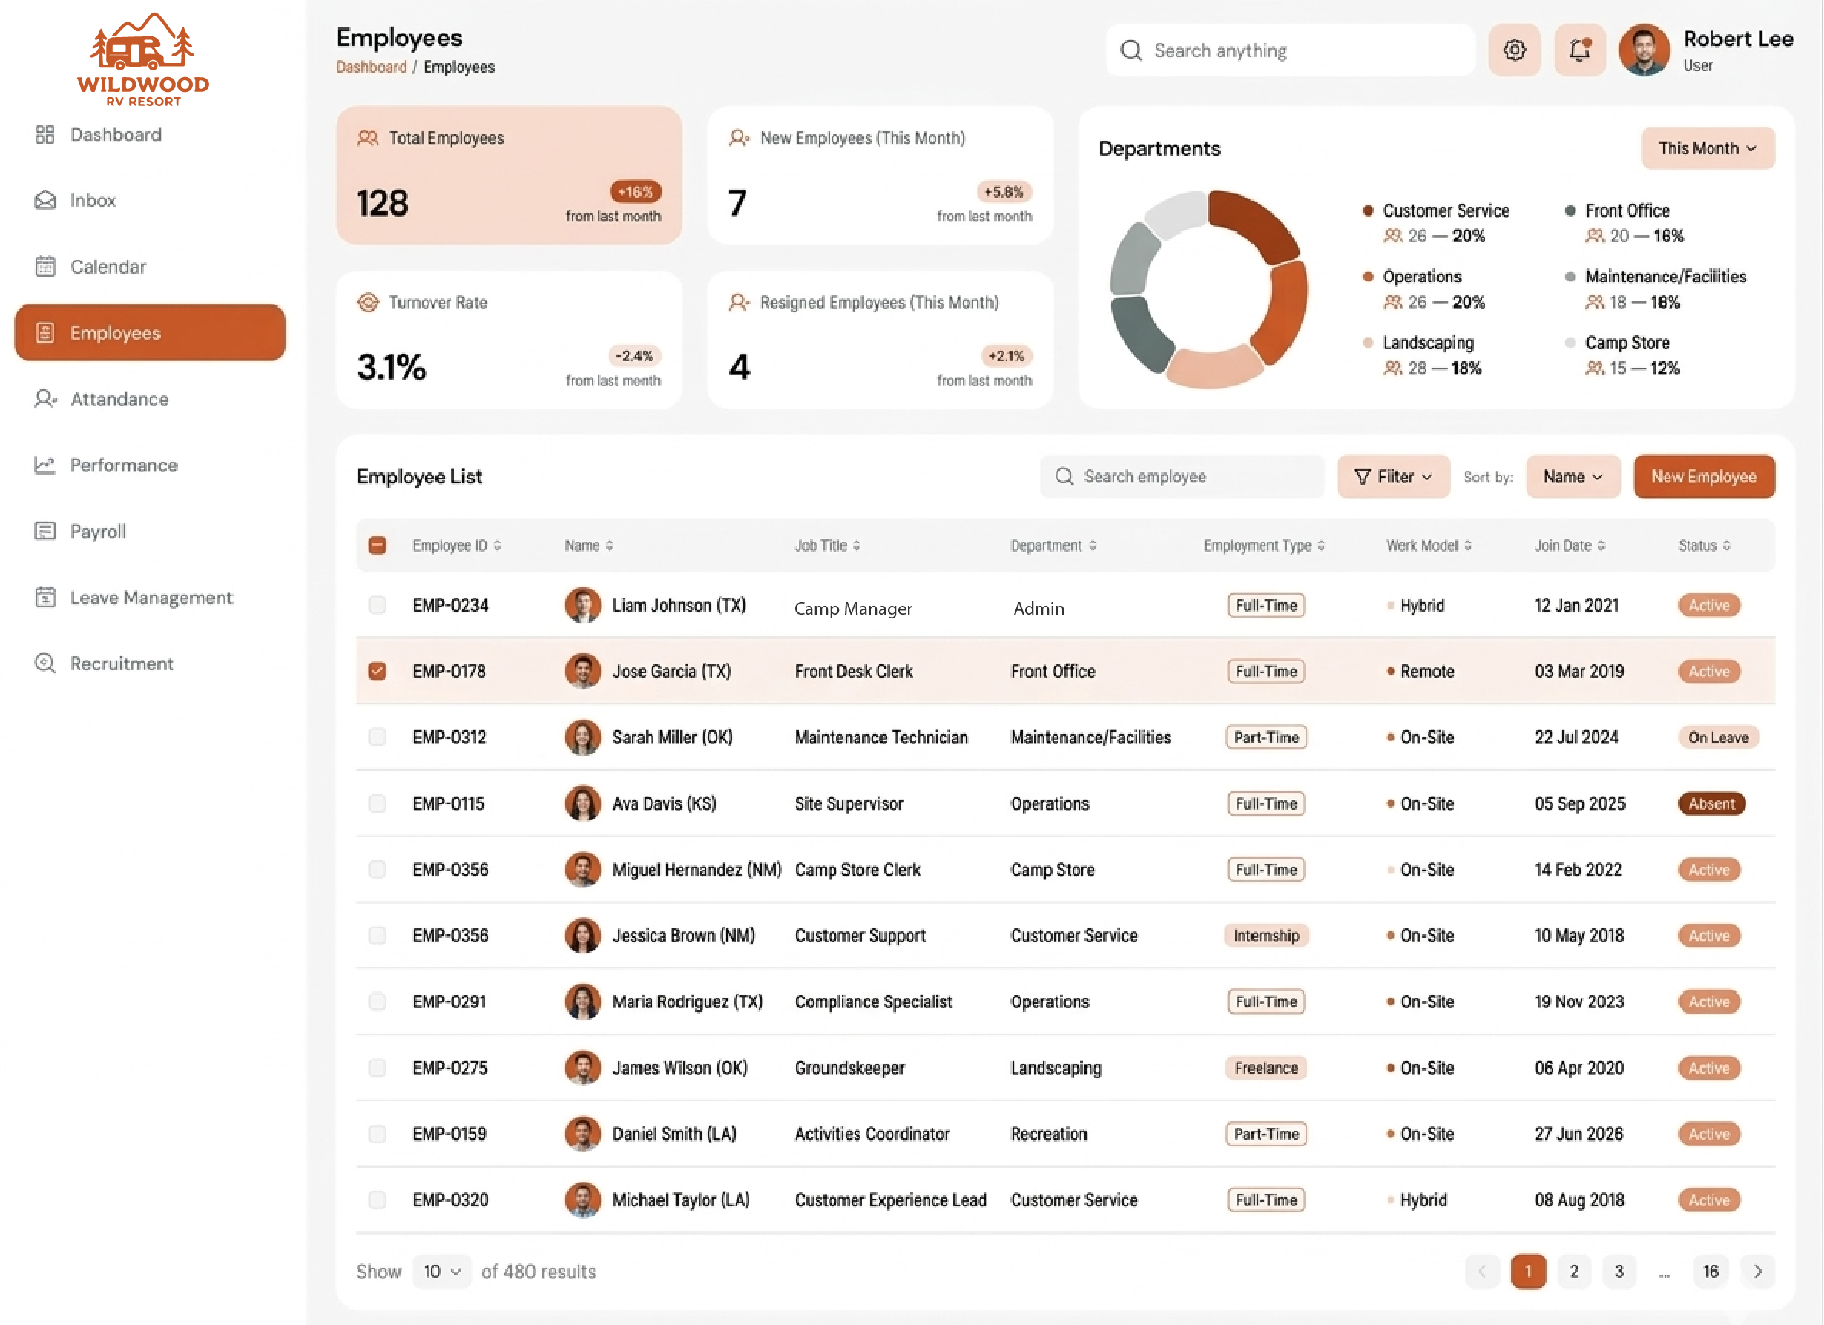Toggle the select-all header checkbox
This screenshot has width=1824, height=1325.
(x=377, y=545)
